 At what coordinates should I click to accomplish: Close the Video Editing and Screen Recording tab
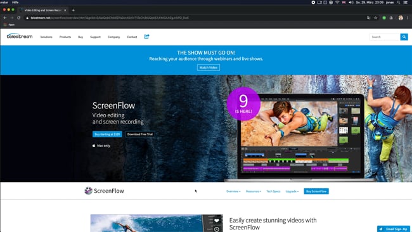pos(65,10)
